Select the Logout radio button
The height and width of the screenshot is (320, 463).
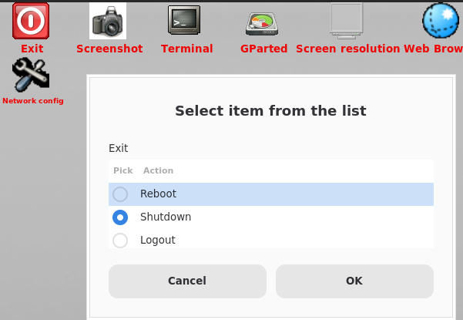point(120,241)
